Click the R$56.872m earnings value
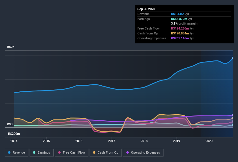The height and width of the screenshot is (162, 238). click(179, 19)
